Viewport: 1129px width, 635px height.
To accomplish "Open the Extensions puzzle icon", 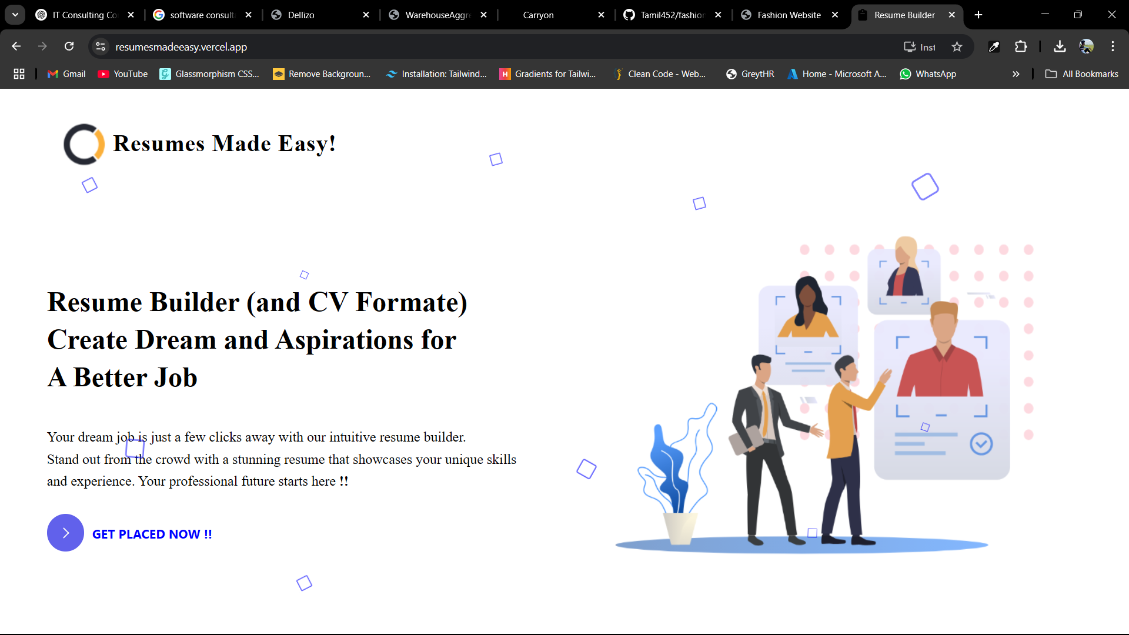I will tap(1021, 46).
